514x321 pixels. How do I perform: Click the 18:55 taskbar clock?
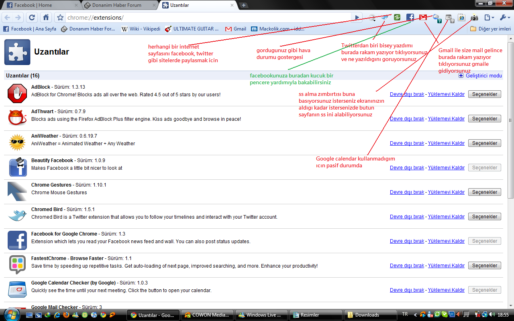coord(503,315)
